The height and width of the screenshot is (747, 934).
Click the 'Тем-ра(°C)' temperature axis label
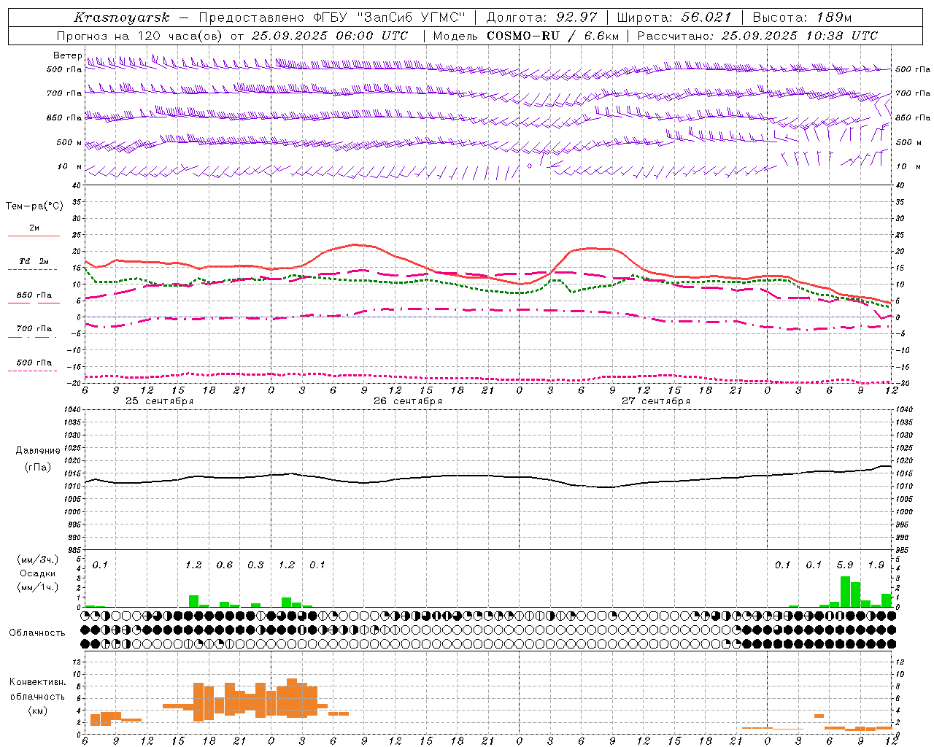coord(34,206)
